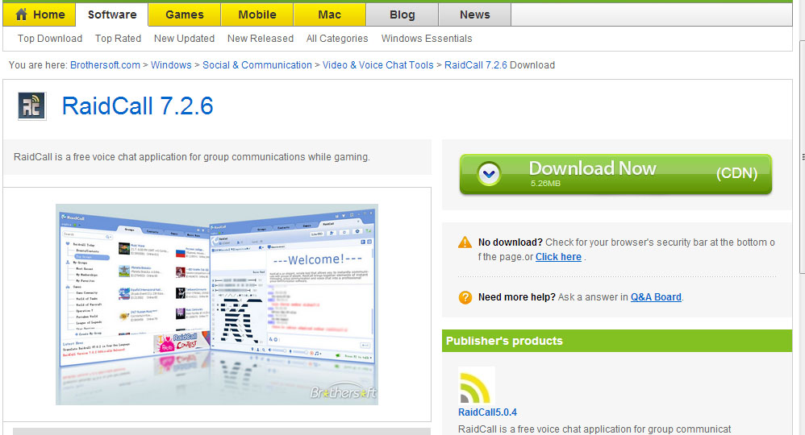Open the News tab
The image size is (805, 435).
point(475,14)
